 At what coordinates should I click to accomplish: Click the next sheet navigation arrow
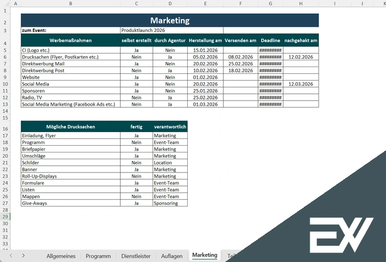point(24,256)
